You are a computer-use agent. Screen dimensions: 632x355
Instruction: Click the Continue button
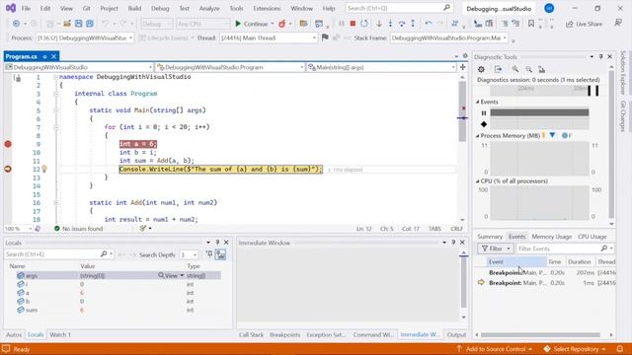click(x=251, y=24)
